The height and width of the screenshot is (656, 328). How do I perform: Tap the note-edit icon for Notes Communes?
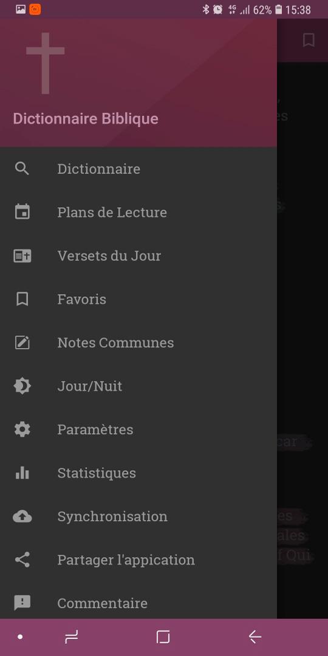(22, 343)
